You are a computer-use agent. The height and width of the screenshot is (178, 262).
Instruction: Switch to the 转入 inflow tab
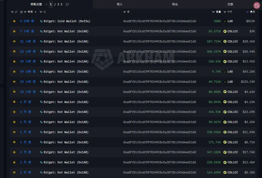tap(120, 4)
